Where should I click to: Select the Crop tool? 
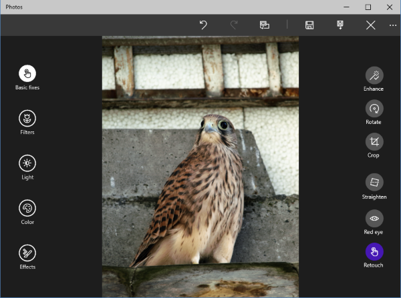(374, 141)
